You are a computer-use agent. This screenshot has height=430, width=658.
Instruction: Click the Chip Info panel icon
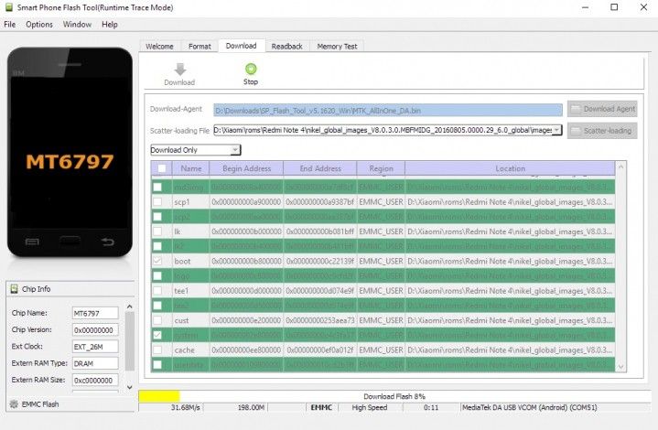coord(14,288)
